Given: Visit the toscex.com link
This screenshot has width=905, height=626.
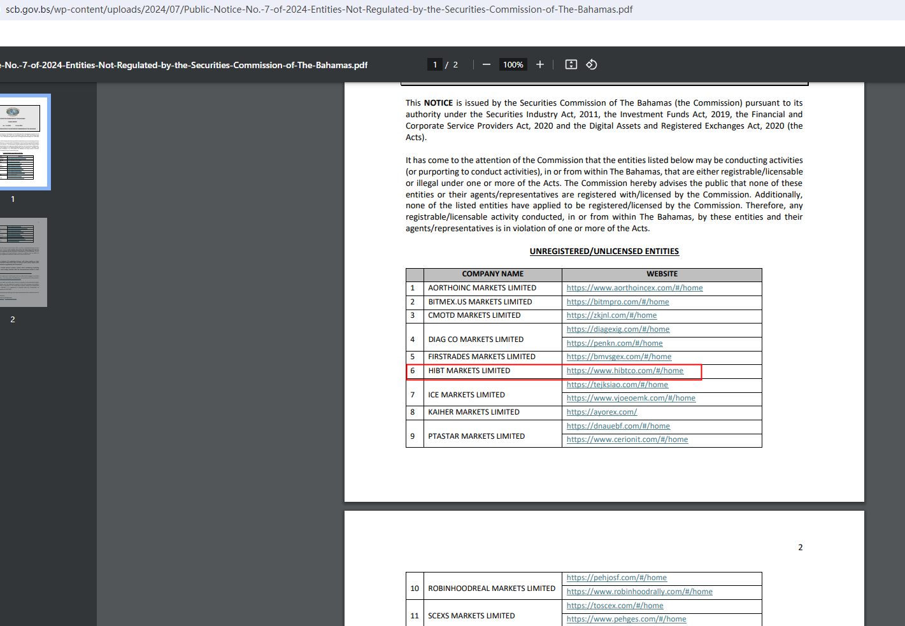Looking at the screenshot, I should pyautogui.click(x=615, y=606).
